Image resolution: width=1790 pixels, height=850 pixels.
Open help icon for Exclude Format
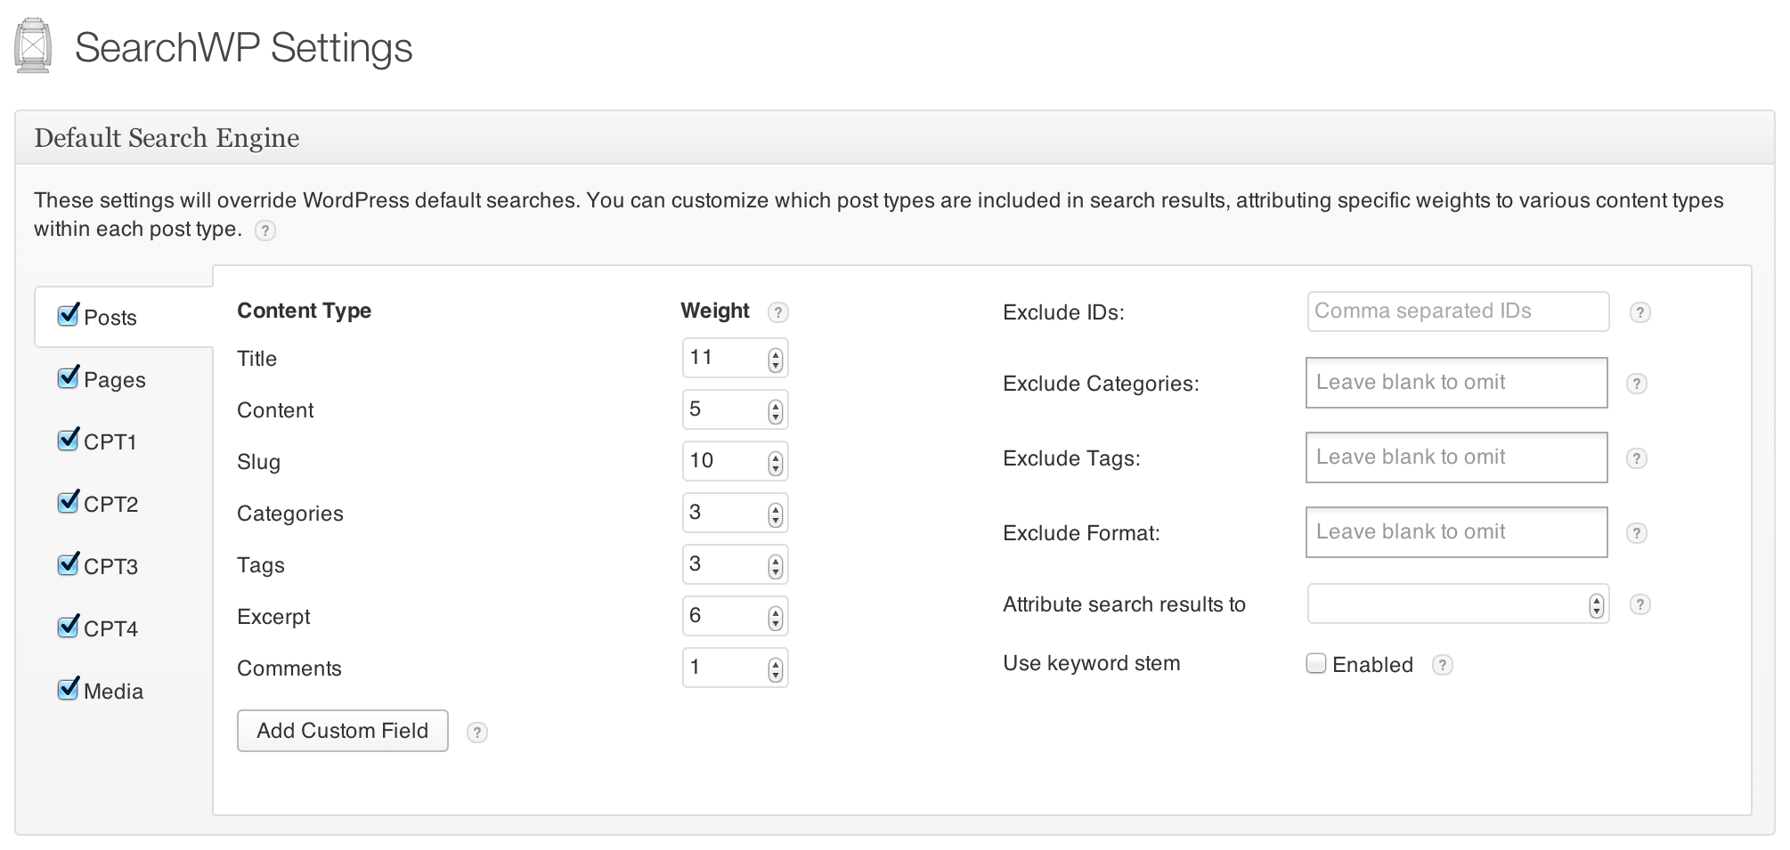coord(1636,533)
